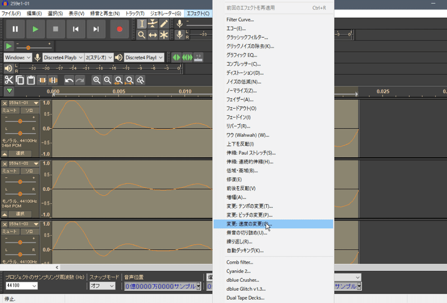The width and height of the screenshot is (447, 303).
Task: Collapse track 259e1-01 with the up arrow
Action: point(4,154)
